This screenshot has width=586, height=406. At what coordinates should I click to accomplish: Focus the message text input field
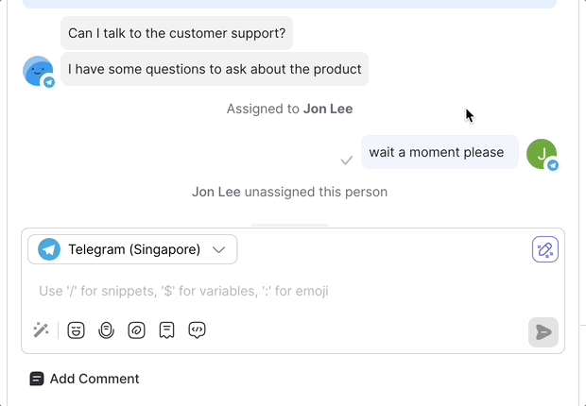tap(284, 291)
